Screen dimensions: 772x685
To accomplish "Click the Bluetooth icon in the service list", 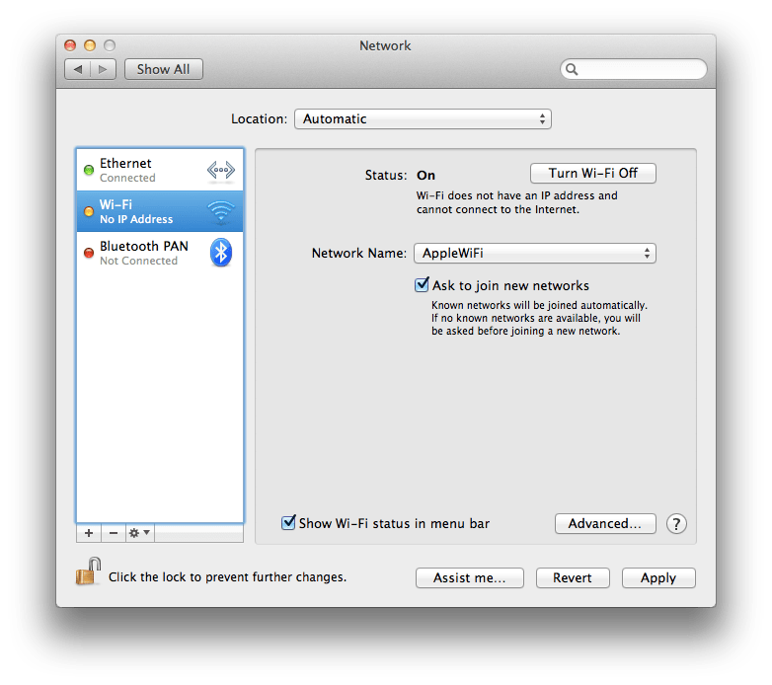I will point(220,253).
